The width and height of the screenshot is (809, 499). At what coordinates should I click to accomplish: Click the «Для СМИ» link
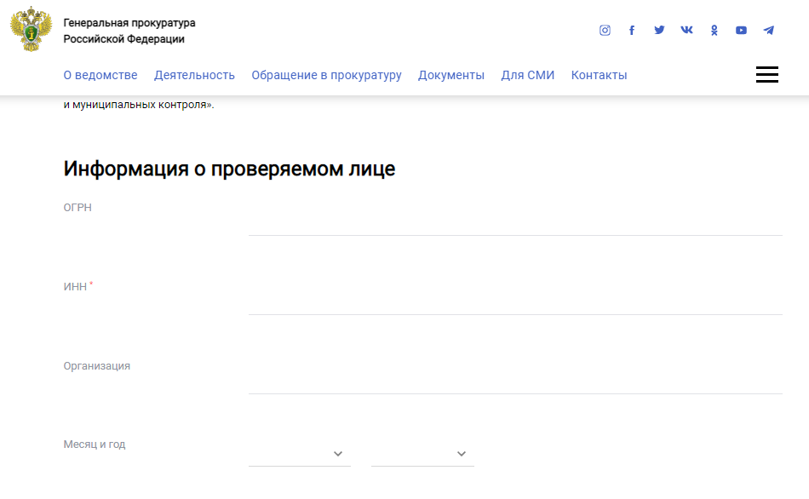(527, 75)
